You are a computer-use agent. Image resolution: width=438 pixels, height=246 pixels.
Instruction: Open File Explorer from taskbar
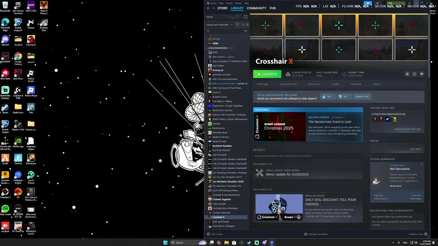coord(227,243)
